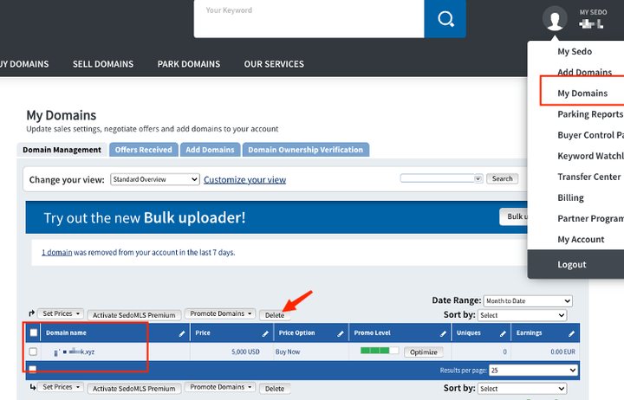Viewport: 624px width, 400px height.
Task: Tick the select-all checkbox in table header
Action: coord(34,332)
